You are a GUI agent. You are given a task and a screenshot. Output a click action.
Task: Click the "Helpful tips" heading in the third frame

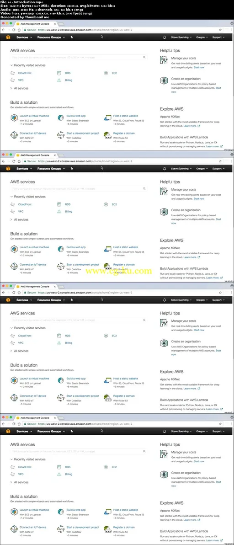[170, 313]
